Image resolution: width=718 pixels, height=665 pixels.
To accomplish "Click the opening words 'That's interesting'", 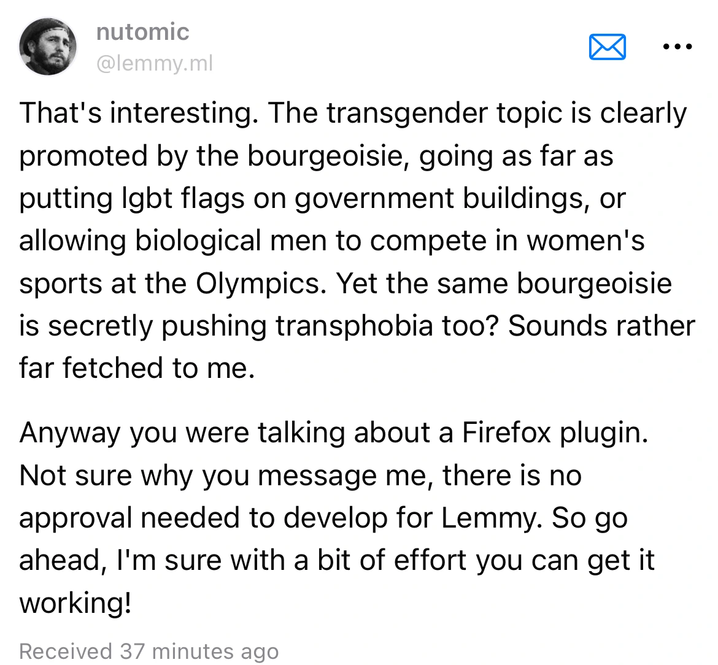I will [135, 113].
